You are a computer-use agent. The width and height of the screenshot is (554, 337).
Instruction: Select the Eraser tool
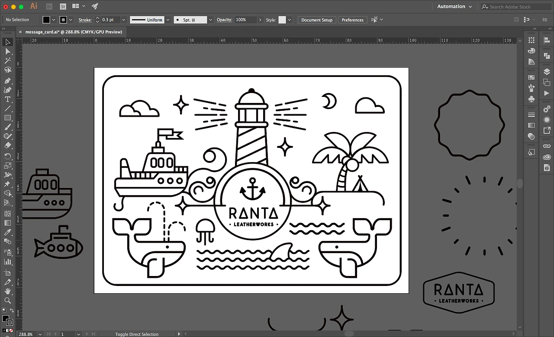click(x=7, y=146)
